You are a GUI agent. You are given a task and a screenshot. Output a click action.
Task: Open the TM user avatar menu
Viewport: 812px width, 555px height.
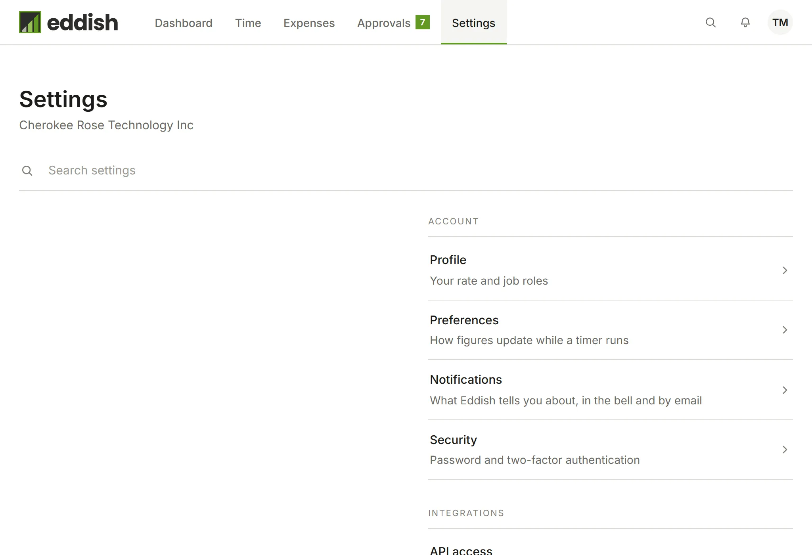tap(780, 23)
